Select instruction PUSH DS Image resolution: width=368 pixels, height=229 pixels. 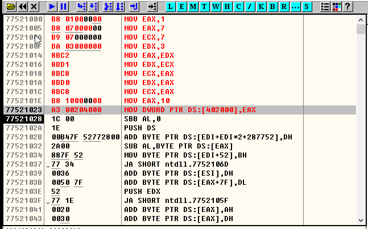(140, 128)
